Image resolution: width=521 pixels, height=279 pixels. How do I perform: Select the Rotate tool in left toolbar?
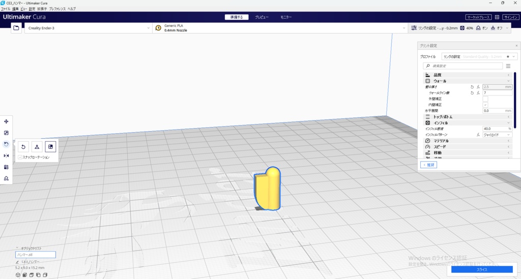[x=6, y=144]
